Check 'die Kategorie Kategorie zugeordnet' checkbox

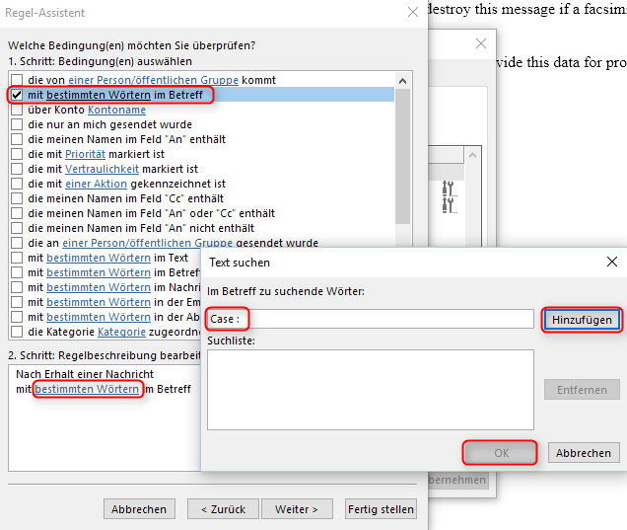click(17, 332)
